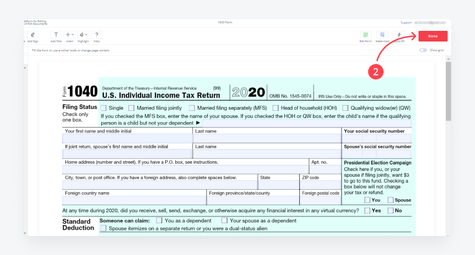The image size is (475, 255).
Task: Check Head of household (HOH) box
Action: click(275, 108)
